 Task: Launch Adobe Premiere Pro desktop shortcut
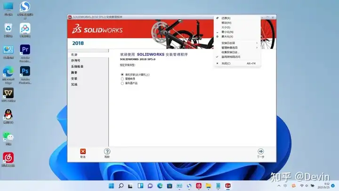click(x=25, y=53)
